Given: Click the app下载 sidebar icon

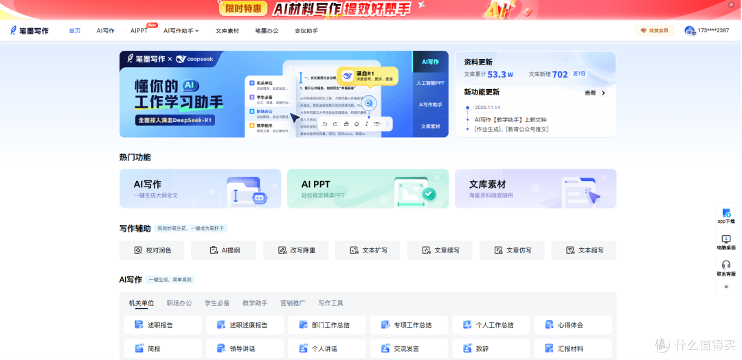Looking at the screenshot, I should pyautogui.click(x=726, y=213).
